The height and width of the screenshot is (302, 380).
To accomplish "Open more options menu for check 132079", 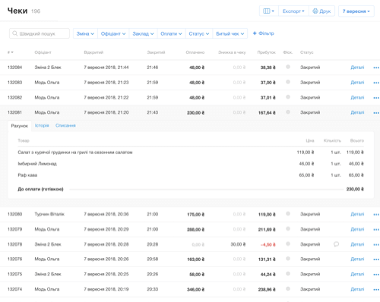I will [376, 229].
